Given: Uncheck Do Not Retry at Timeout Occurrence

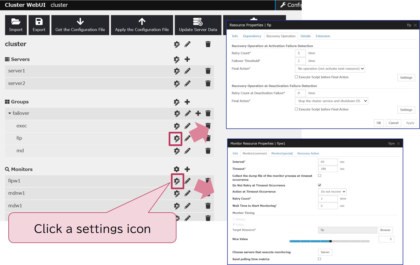Looking at the screenshot, I should [320, 185].
